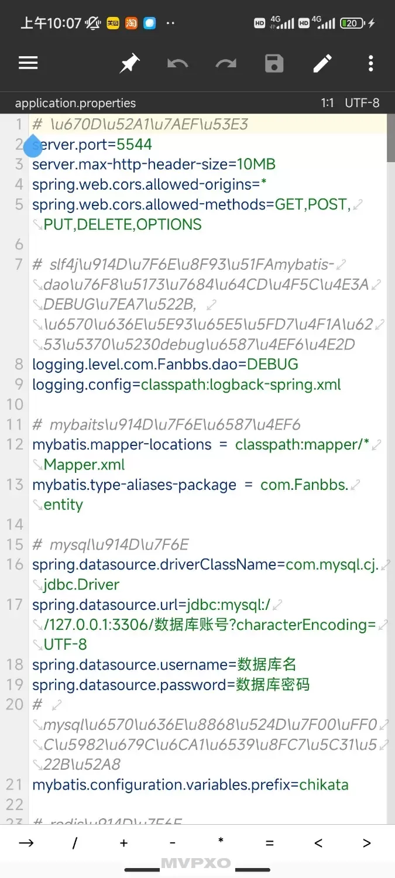Tap the 1:1 cursor position indicator
395x878 pixels.
[x=327, y=103]
